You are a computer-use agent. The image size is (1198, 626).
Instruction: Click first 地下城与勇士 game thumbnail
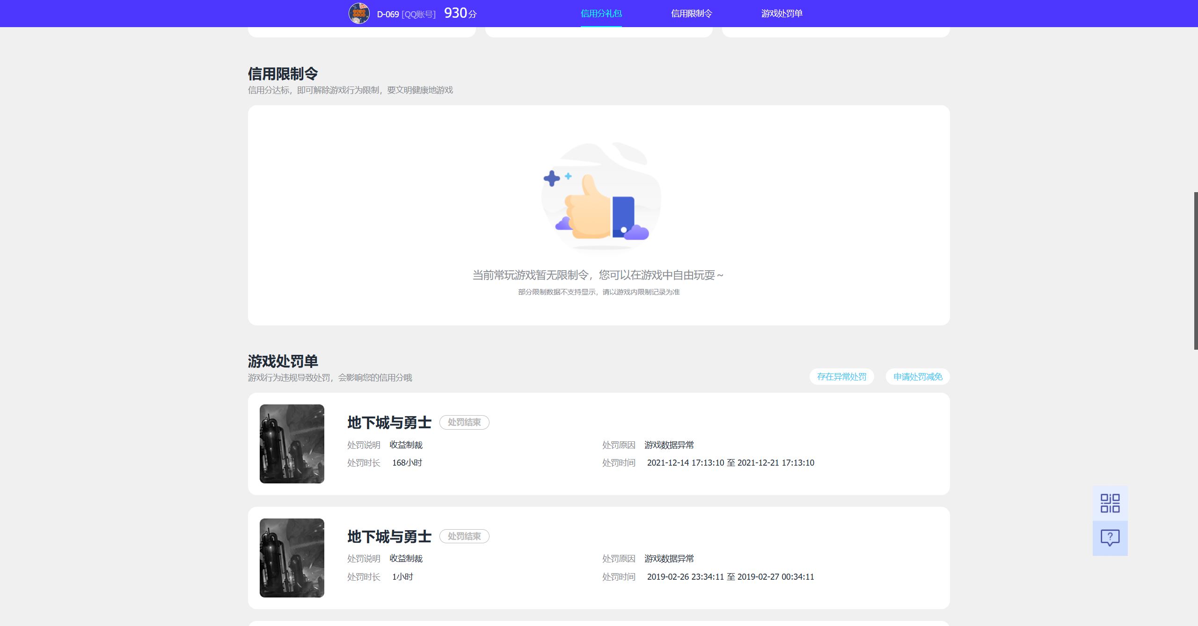(x=292, y=444)
